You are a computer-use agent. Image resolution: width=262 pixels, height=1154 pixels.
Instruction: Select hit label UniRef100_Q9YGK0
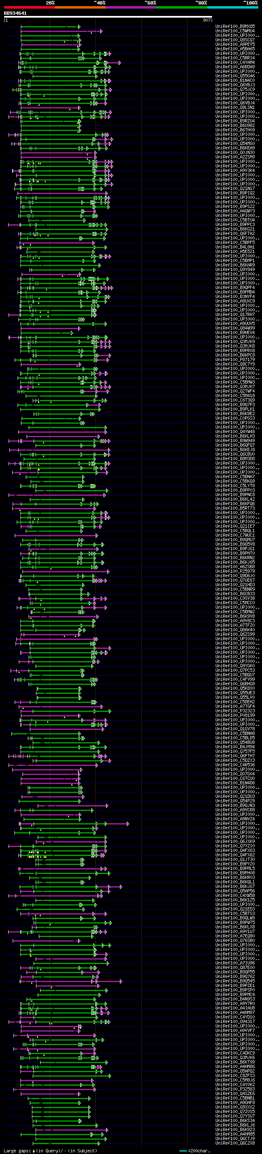[x=235, y=666]
